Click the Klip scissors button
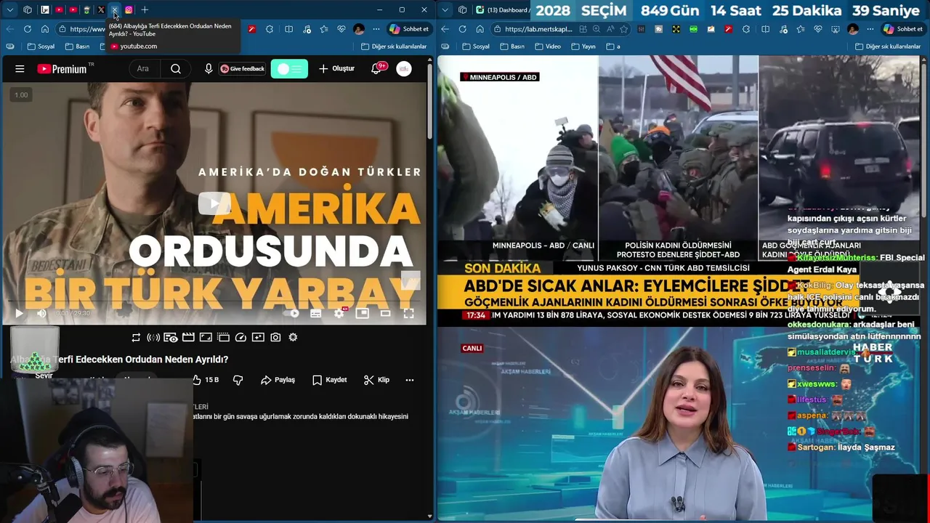Screen dimensions: 930x523 pyautogui.click(x=376, y=380)
